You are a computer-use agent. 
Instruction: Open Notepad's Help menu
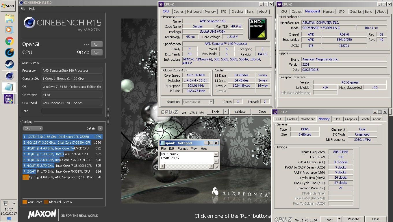tap(204, 149)
